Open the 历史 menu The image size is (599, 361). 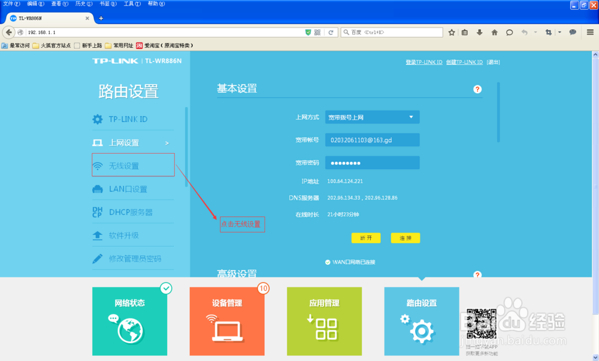coord(84,4)
